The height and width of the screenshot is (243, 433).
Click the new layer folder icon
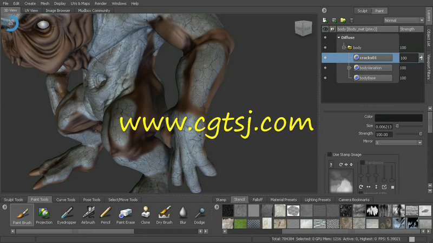pos(343,21)
